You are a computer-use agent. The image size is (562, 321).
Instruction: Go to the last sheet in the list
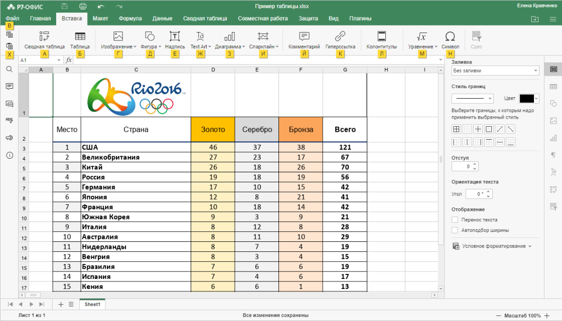(42, 304)
